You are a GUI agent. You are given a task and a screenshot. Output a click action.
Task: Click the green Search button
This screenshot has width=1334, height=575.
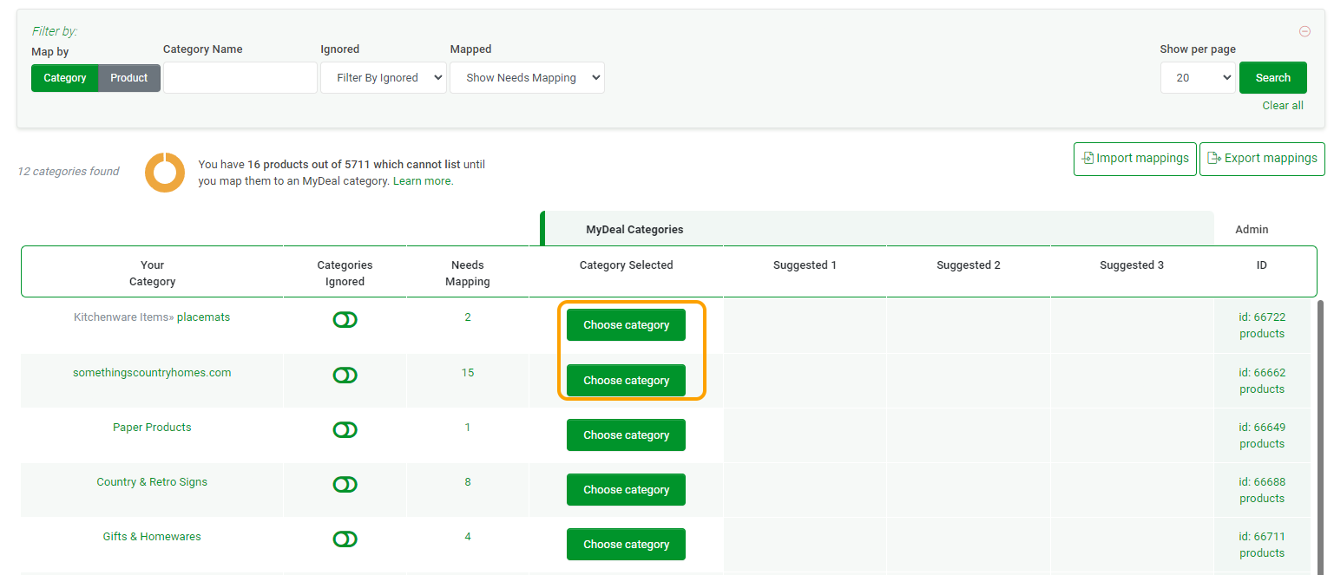(x=1273, y=78)
